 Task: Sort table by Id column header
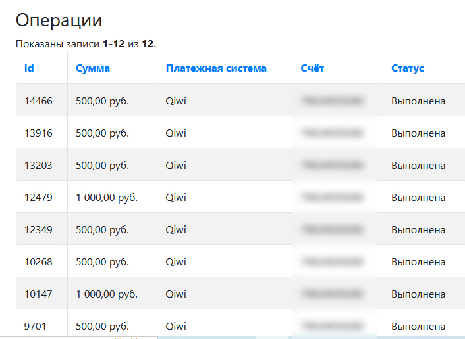(29, 68)
